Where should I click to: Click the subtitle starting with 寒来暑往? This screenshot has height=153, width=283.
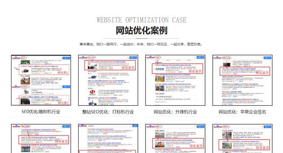(141, 44)
